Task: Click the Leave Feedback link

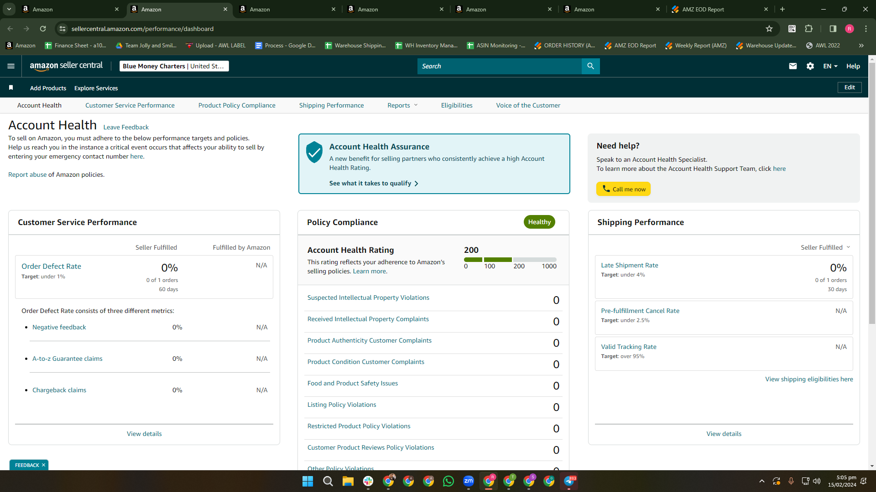Action: 126,127
